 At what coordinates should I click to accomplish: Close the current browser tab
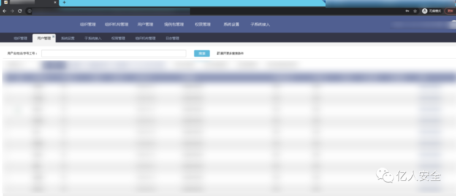(x=55, y=3)
